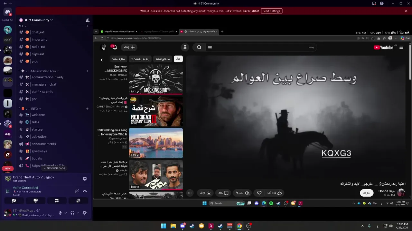
Task: Click the NEW UNREADS pill
Action: click(x=54, y=168)
